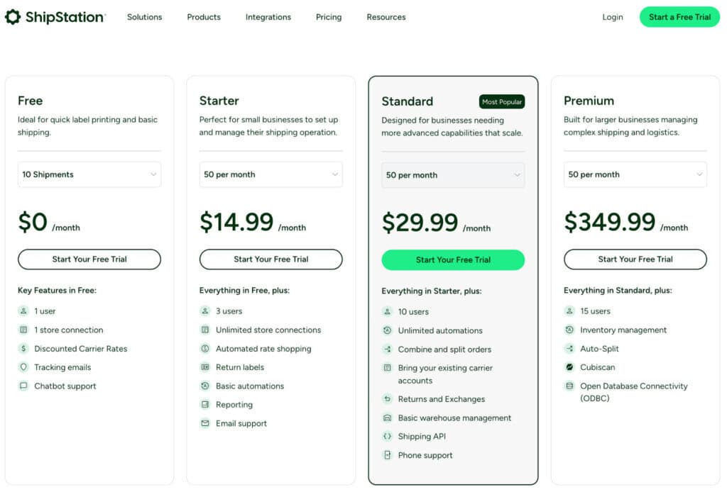Start the free trial for the Standard plan

click(x=453, y=260)
